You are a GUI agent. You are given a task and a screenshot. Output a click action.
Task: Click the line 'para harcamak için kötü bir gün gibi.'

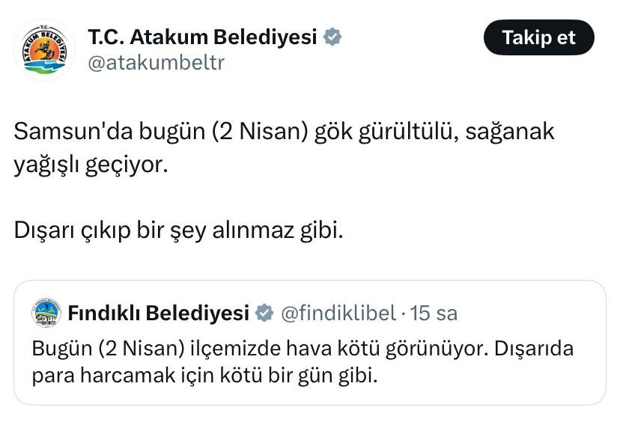pos(205,375)
